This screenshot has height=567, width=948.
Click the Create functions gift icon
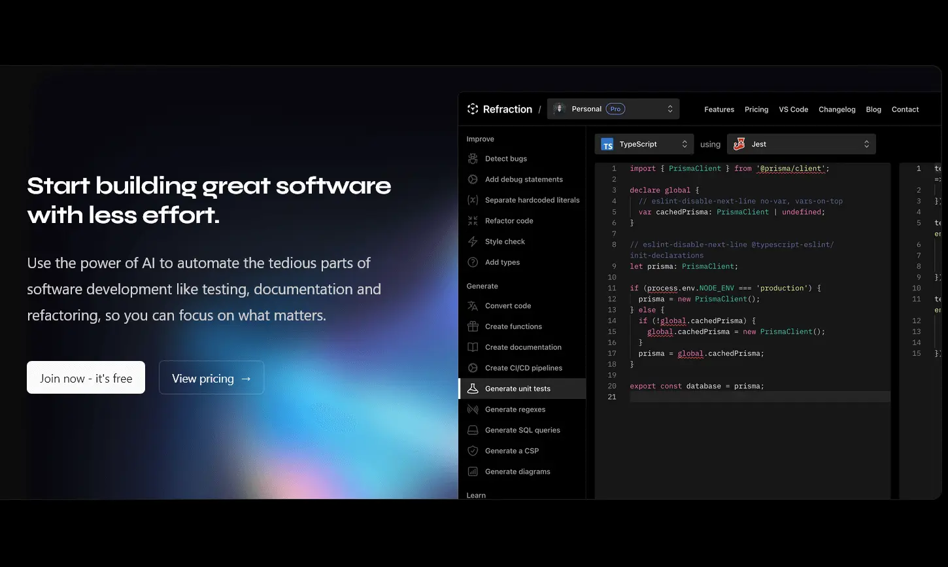click(x=473, y=326)
